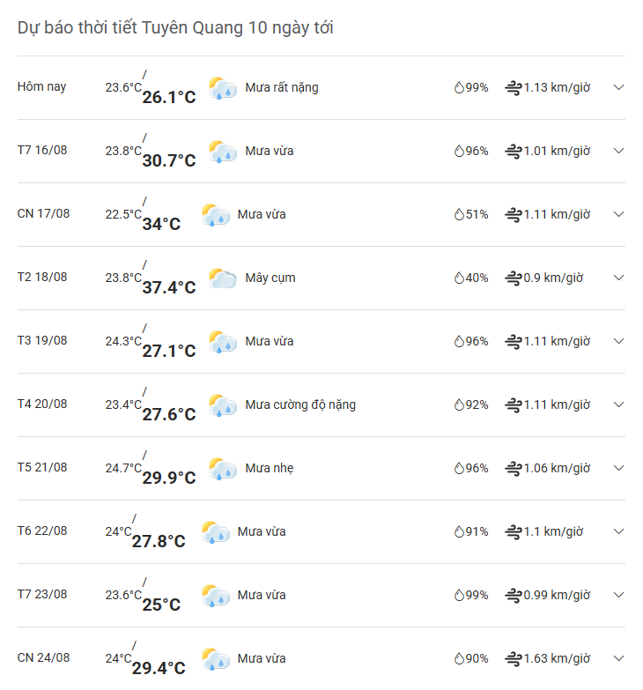Click the humidity drop icon showing 99% today

pos(459,87)
